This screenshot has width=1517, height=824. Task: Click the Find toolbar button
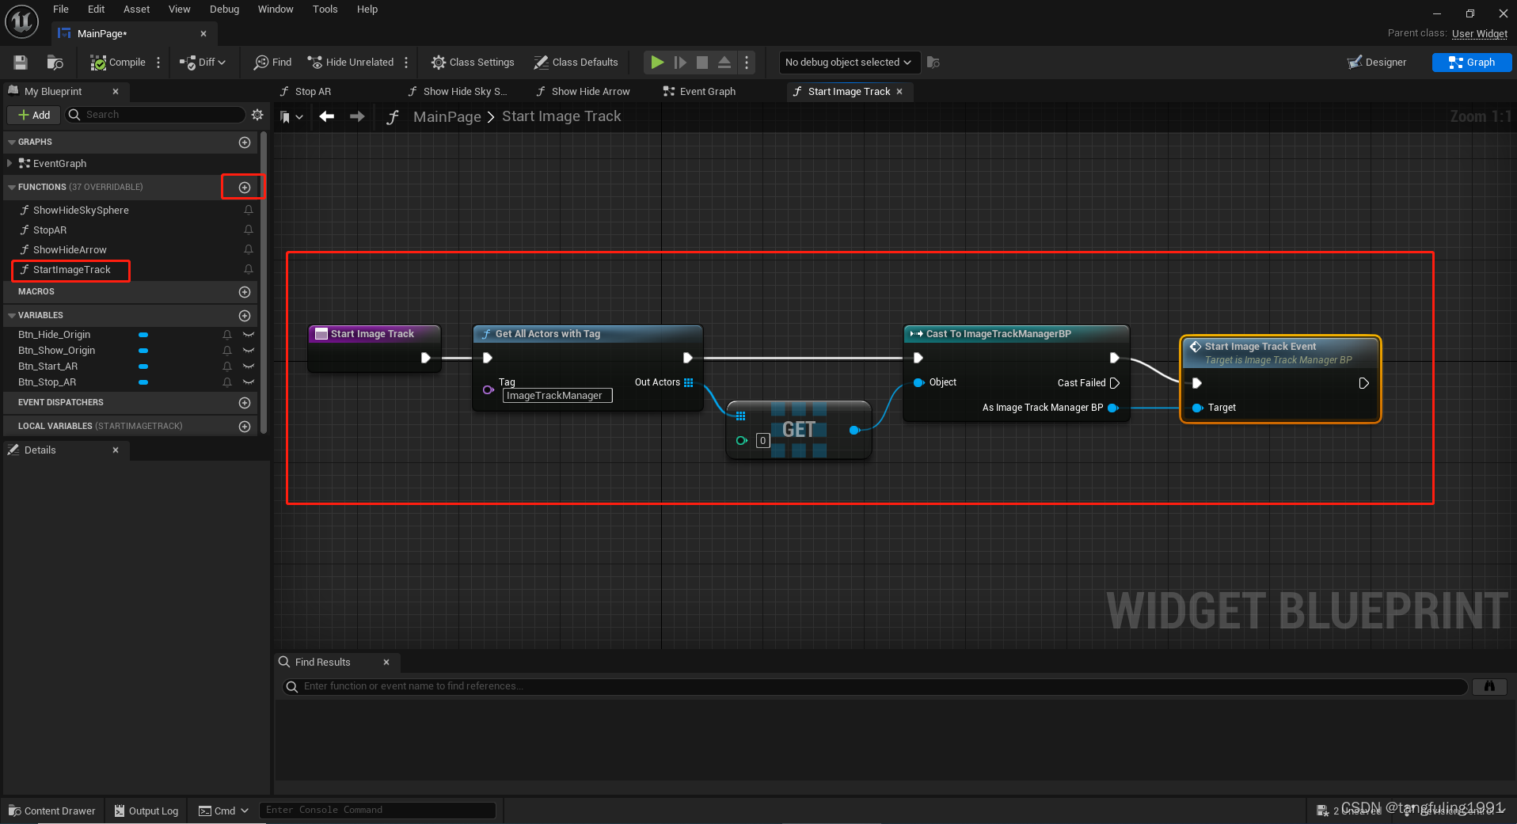[272, 63]
